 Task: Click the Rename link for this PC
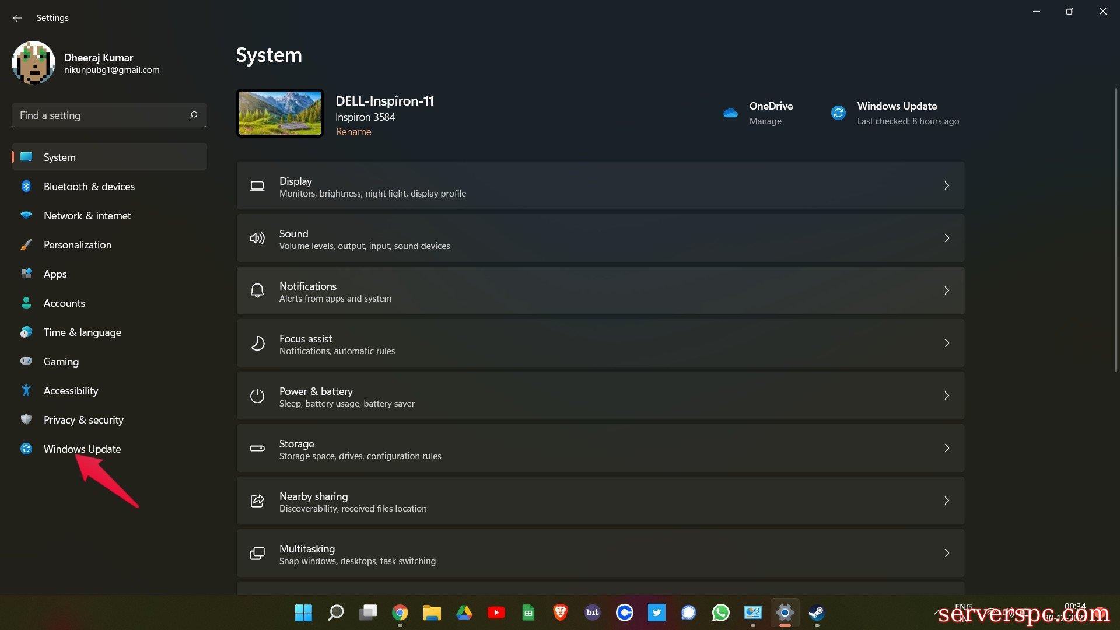tap(353, 132)
